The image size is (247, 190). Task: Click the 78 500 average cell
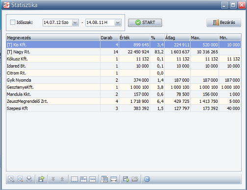click(x=177, y=94)
